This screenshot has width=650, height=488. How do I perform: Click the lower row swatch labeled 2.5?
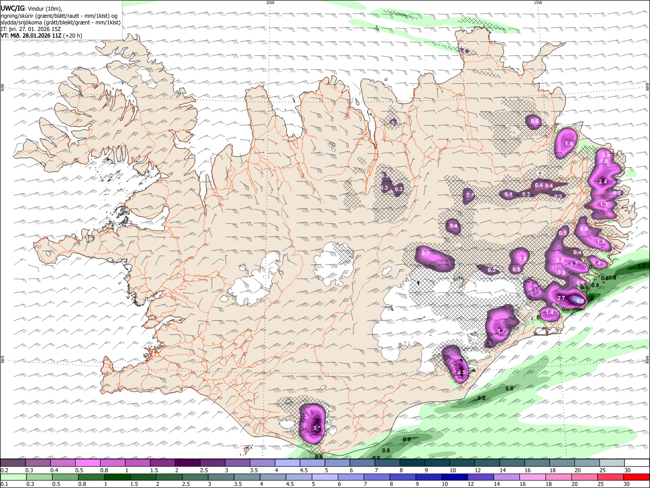coord(195,477)
